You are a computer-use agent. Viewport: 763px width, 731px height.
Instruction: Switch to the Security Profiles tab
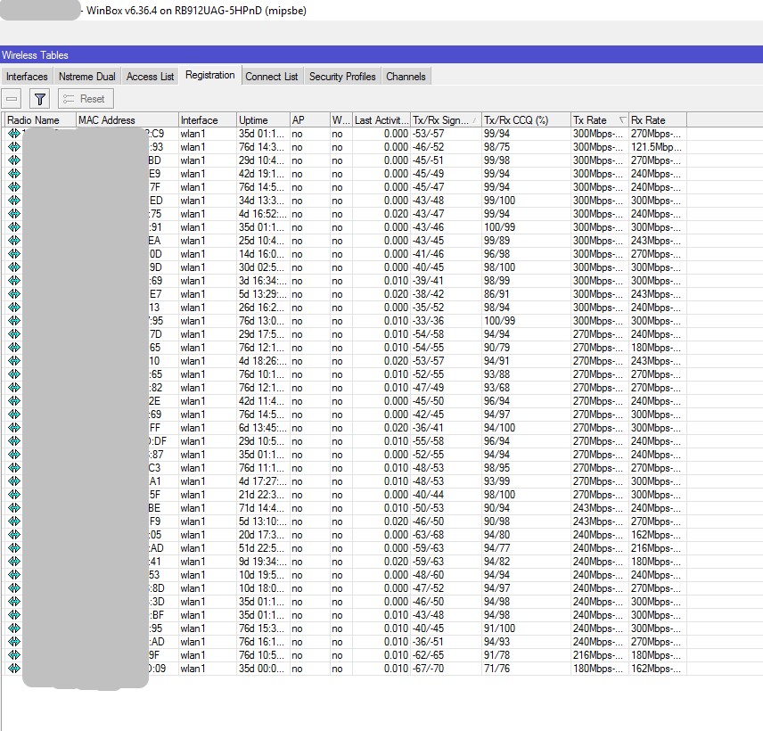[342, 76]
